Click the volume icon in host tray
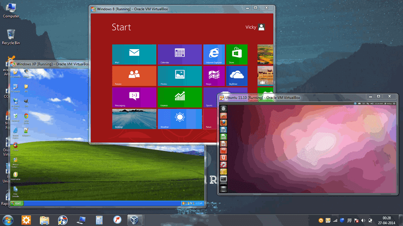403x226 pixels. [363, 220]
